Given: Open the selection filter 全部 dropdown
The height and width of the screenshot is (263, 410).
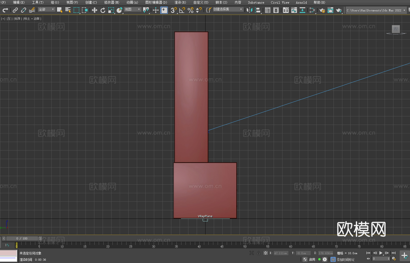Looking at the screenshot, I should click(46, 9).
